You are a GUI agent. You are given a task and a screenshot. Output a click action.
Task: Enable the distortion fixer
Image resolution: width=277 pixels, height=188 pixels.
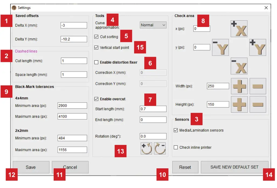point(97,62)
